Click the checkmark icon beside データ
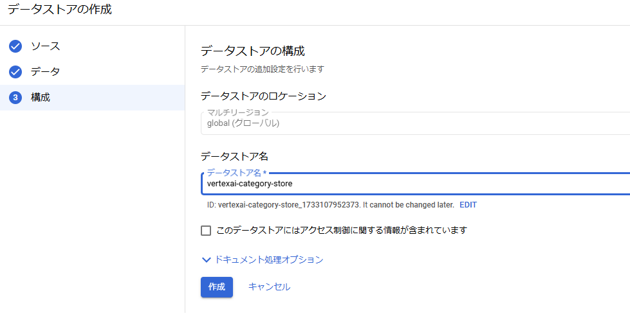 15,72
